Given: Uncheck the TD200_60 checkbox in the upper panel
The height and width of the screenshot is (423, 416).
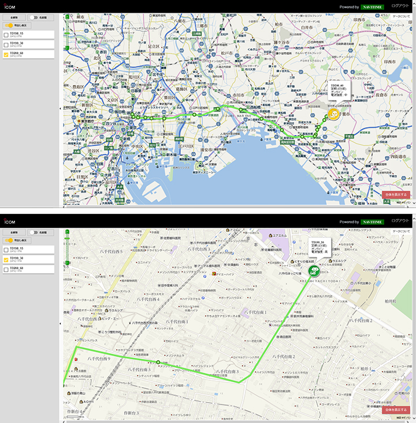Looking at the screenshot, I should coord(6,54).
